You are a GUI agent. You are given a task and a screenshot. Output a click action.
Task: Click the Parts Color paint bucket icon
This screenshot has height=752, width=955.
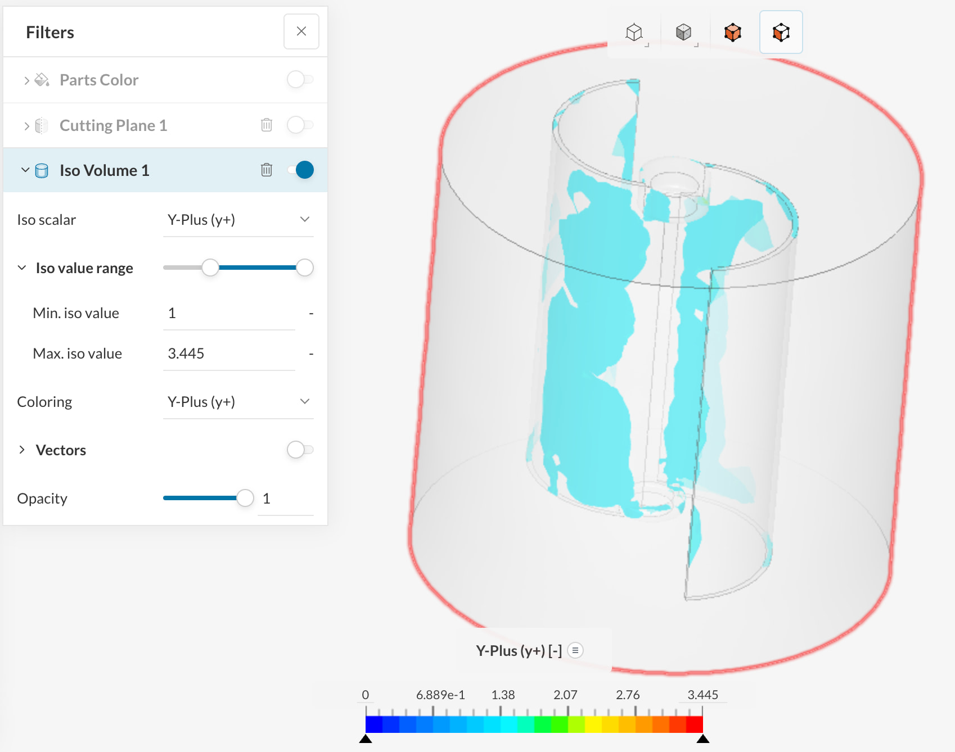coord(42,80)
